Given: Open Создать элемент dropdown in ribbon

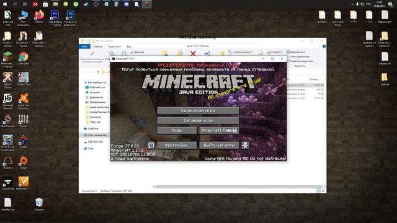Looking at the screenshot, I should tap(240, 52).
